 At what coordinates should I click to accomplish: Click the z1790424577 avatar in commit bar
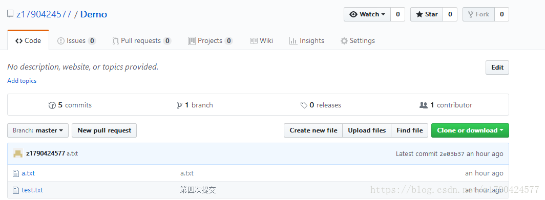[18, 153]
